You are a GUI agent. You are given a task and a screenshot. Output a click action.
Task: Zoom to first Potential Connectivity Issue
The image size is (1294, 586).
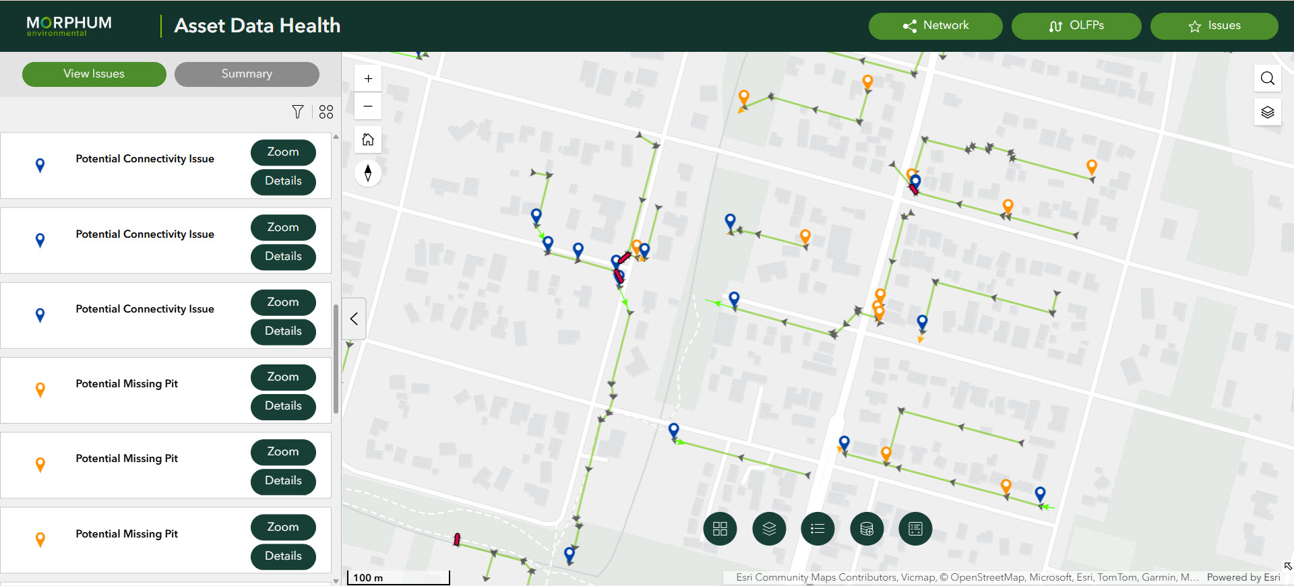[283, 152]
